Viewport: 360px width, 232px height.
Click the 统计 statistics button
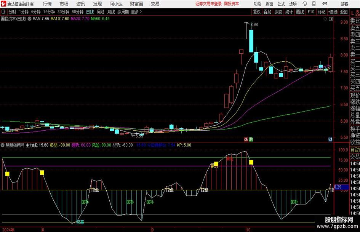289,12
